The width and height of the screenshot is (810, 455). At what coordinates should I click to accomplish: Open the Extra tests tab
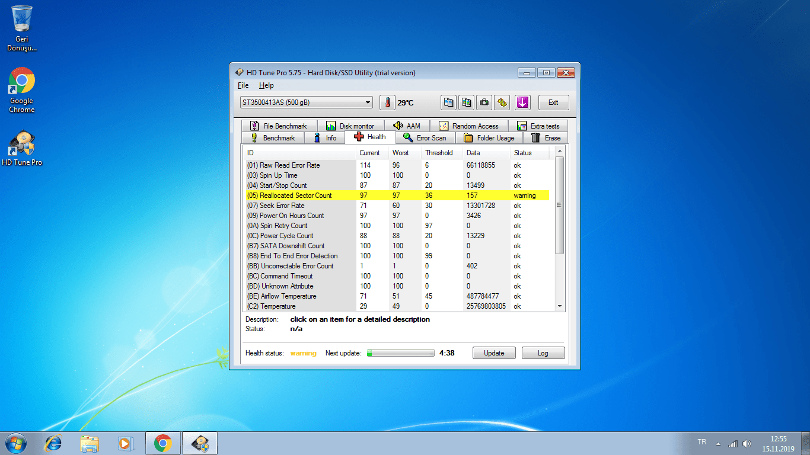click(538, 126)
